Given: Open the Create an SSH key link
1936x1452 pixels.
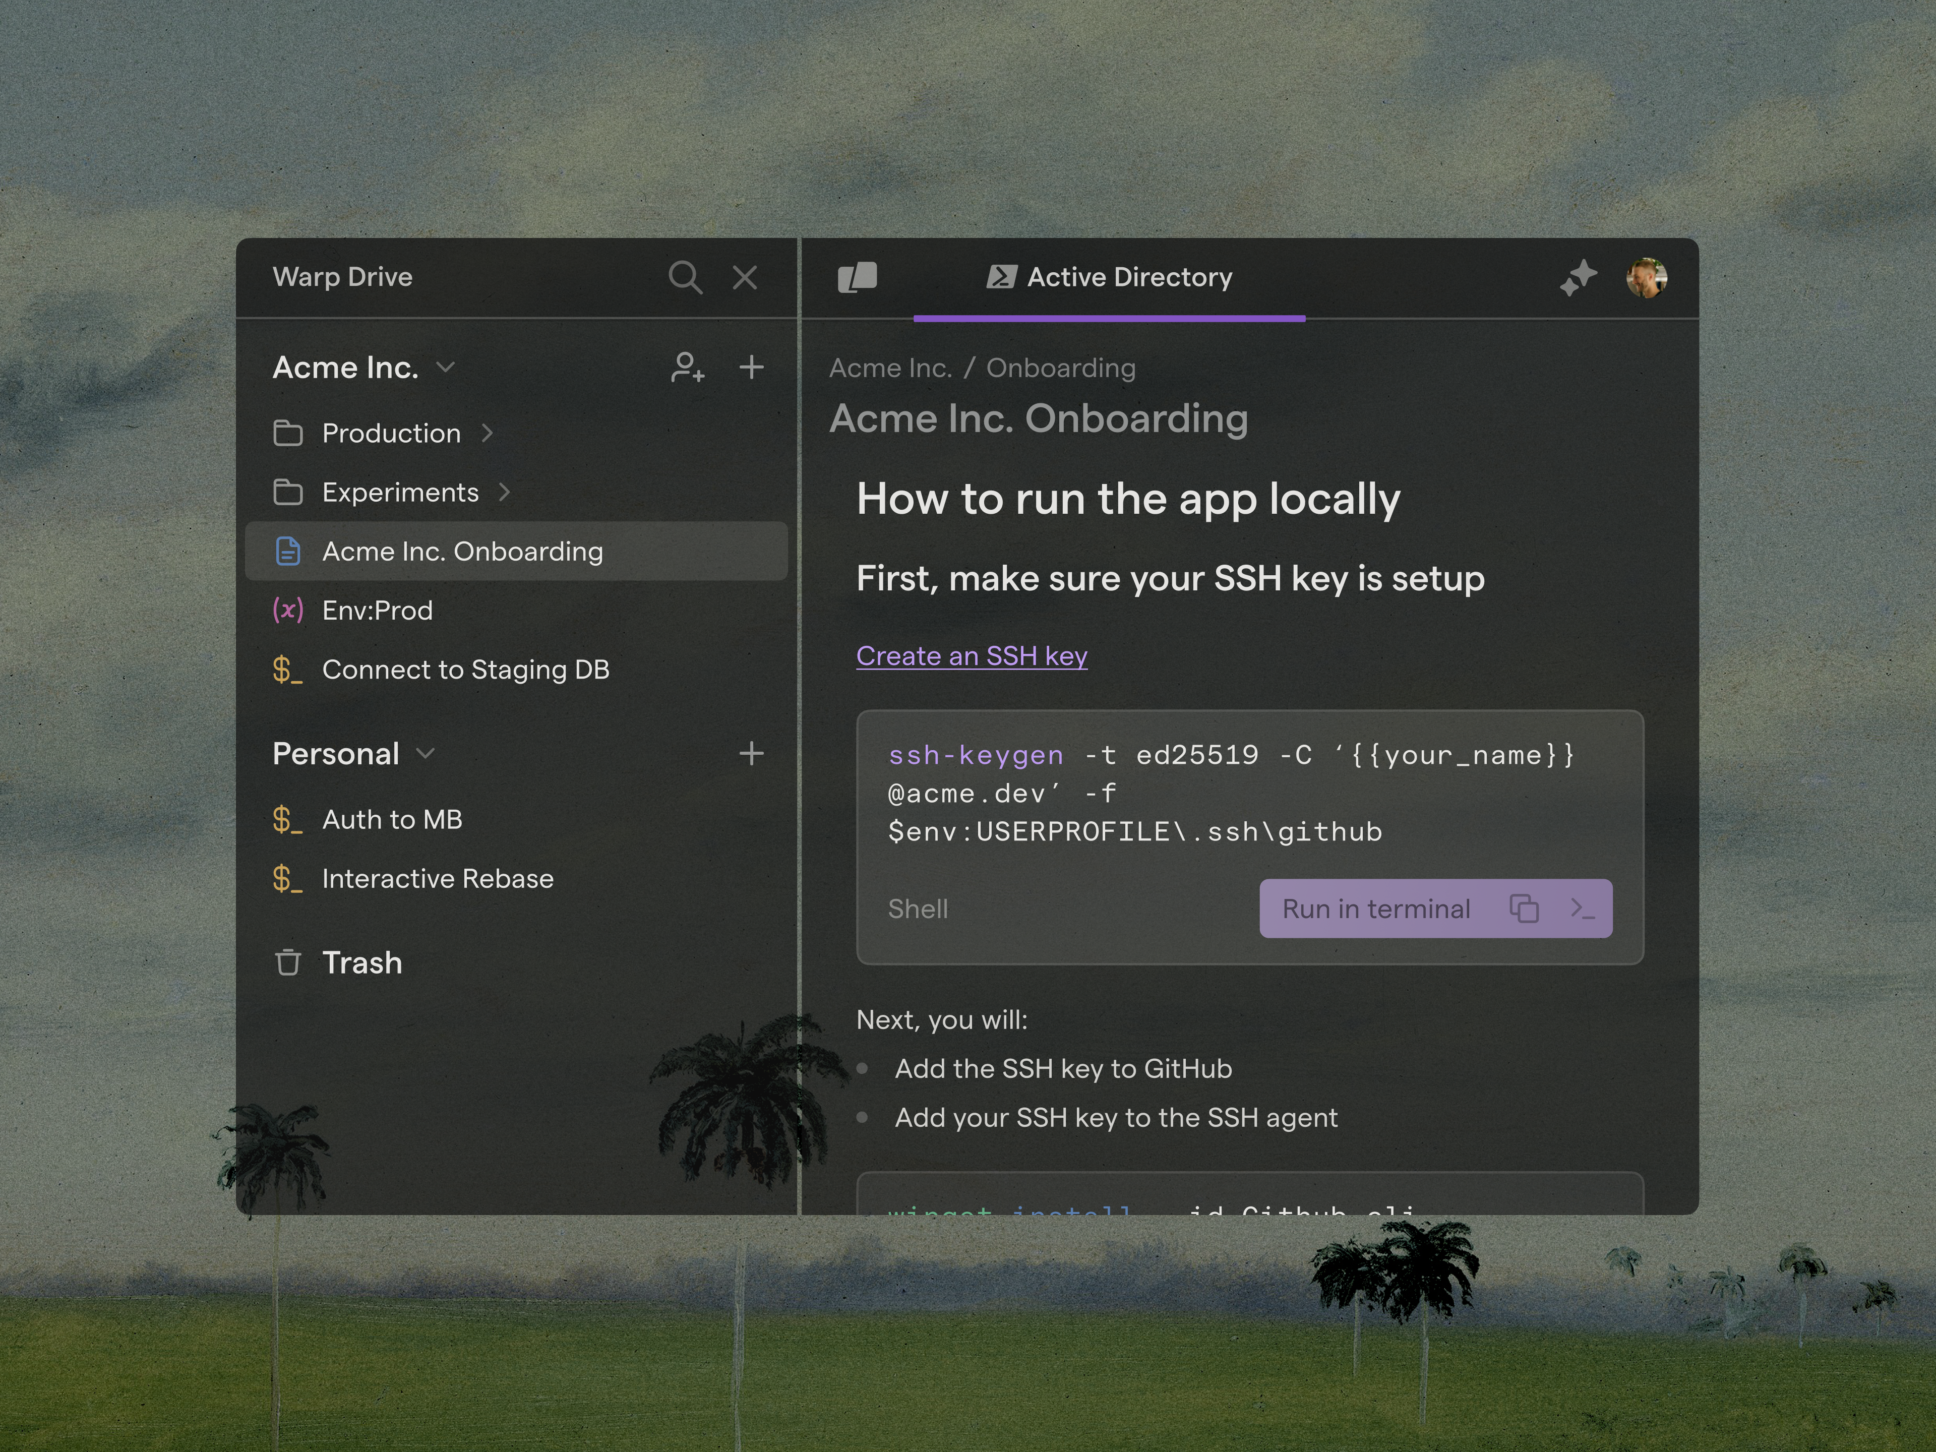Looking at the screenshot, I should point(972,655).
